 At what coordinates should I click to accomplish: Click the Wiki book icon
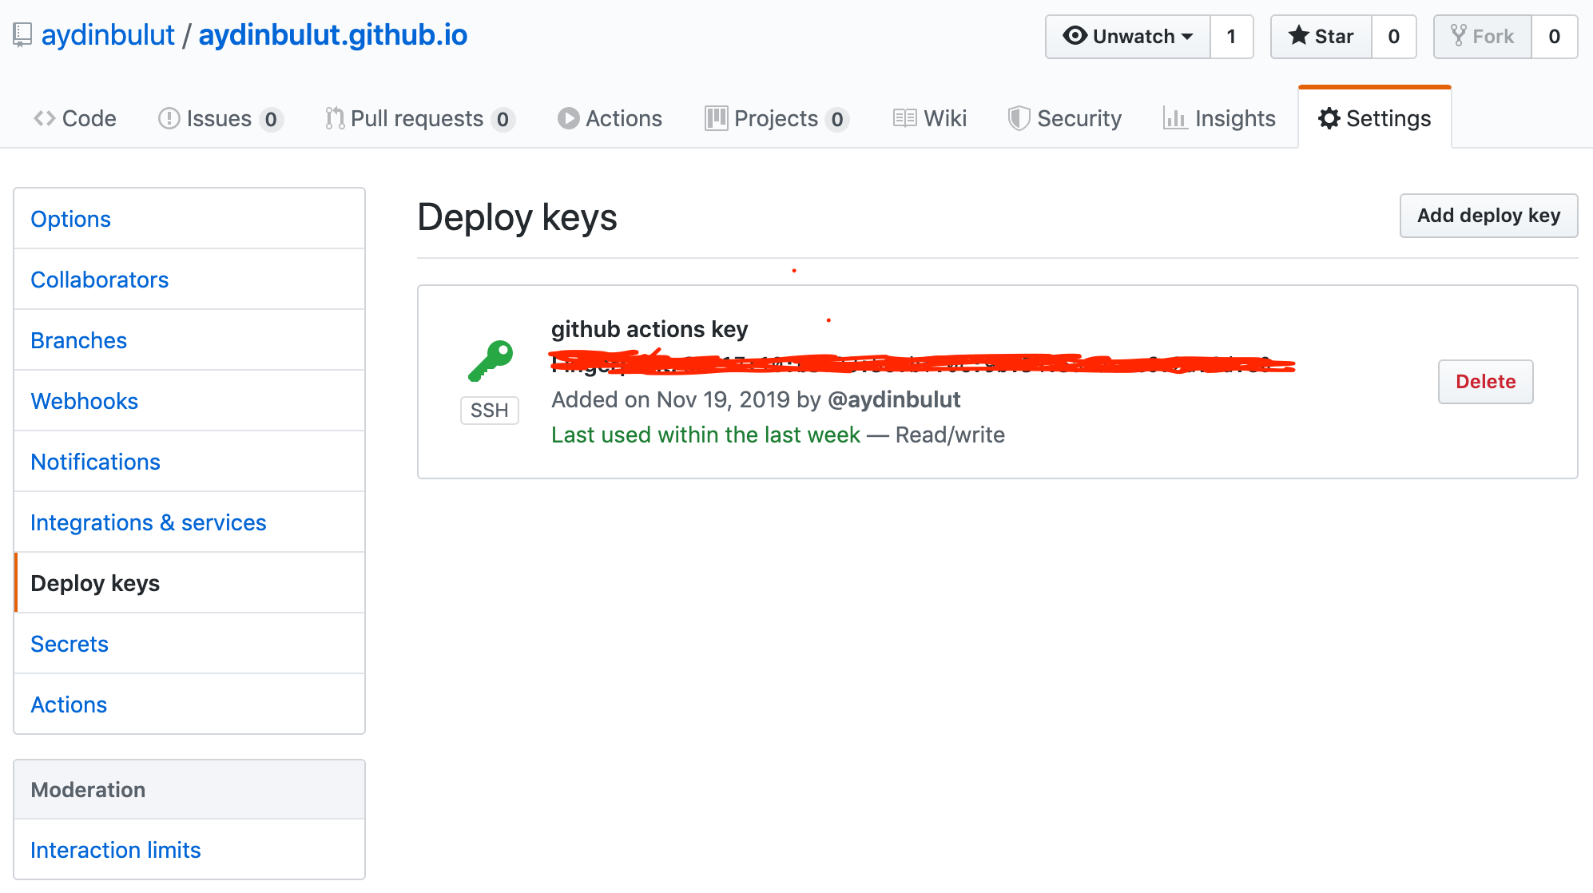tap(904, 118)
